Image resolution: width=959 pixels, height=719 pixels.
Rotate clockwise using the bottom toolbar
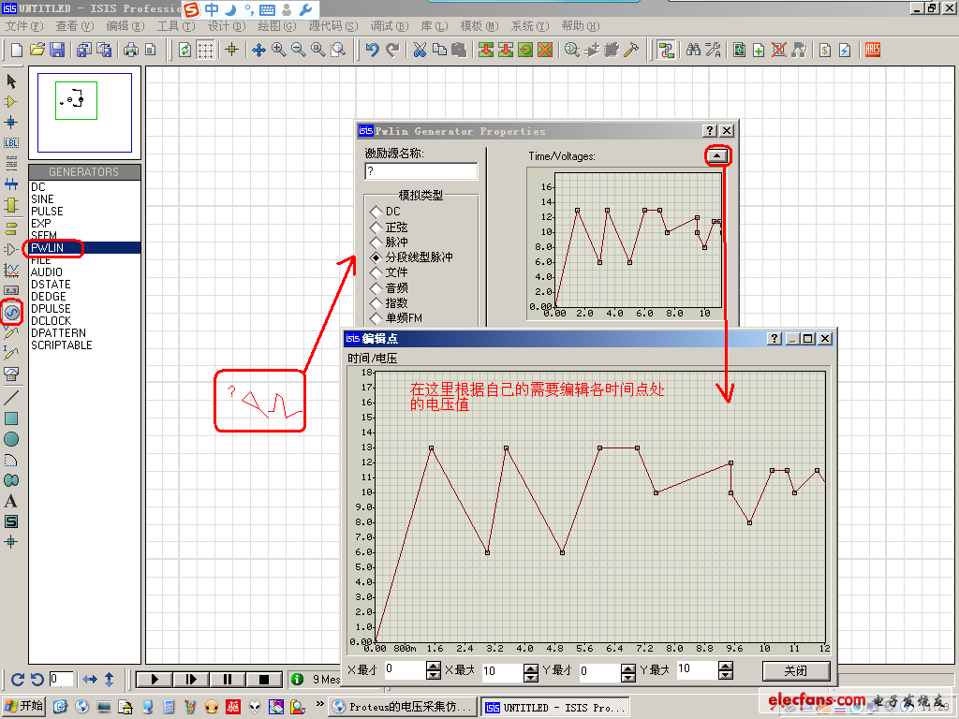[x=17, y=680]
